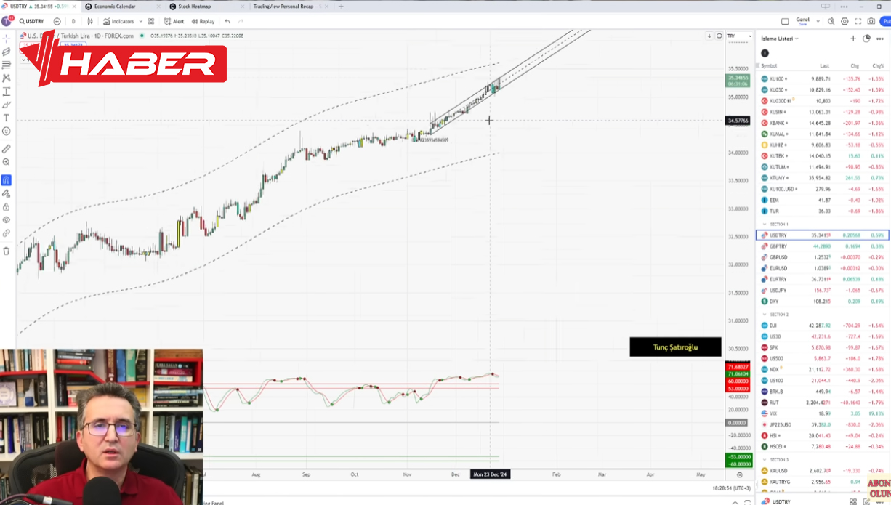
Task: Add symbol to watchlist with plus icon
Action: coord(853,39)
